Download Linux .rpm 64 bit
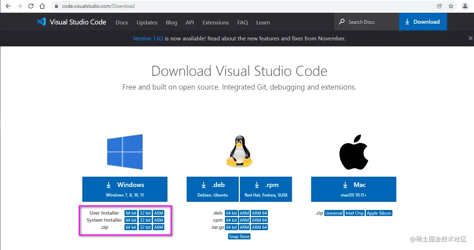 (x=231, y=220)
